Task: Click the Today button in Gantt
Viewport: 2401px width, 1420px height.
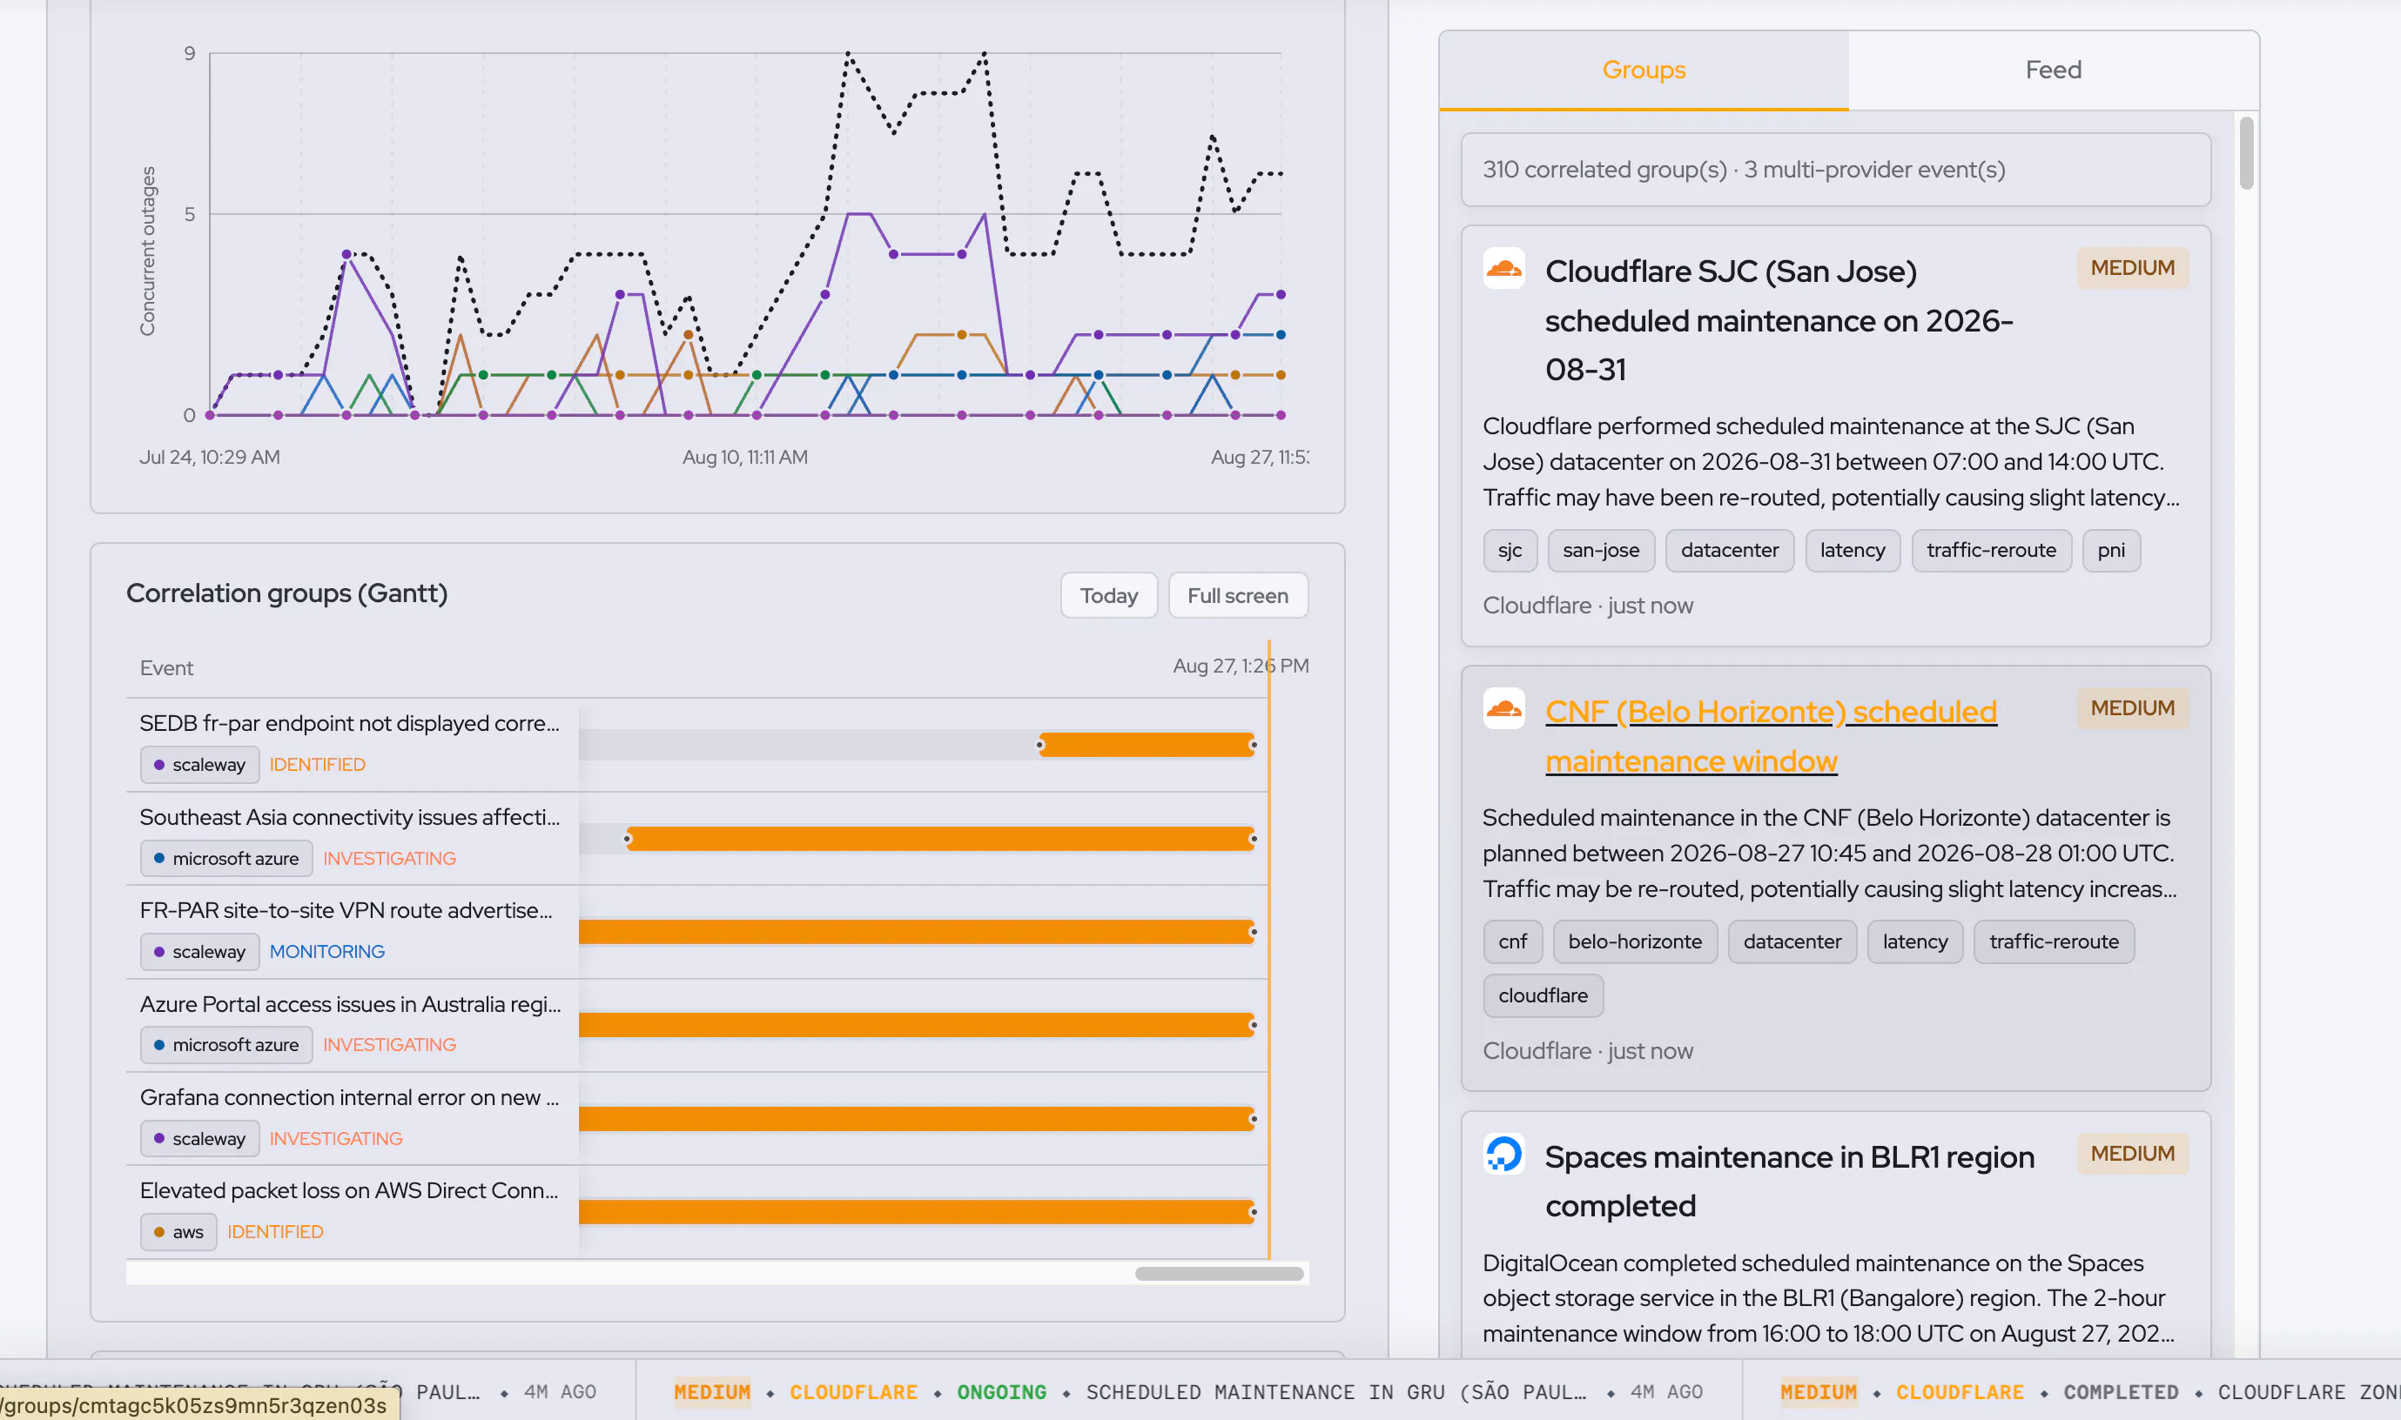Action: pos(1108,595)
